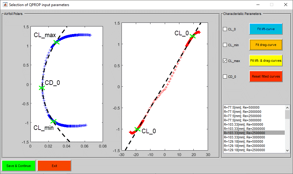Select list entry R=77.5[mm]; Re=2500000

[x=254, y=116]
